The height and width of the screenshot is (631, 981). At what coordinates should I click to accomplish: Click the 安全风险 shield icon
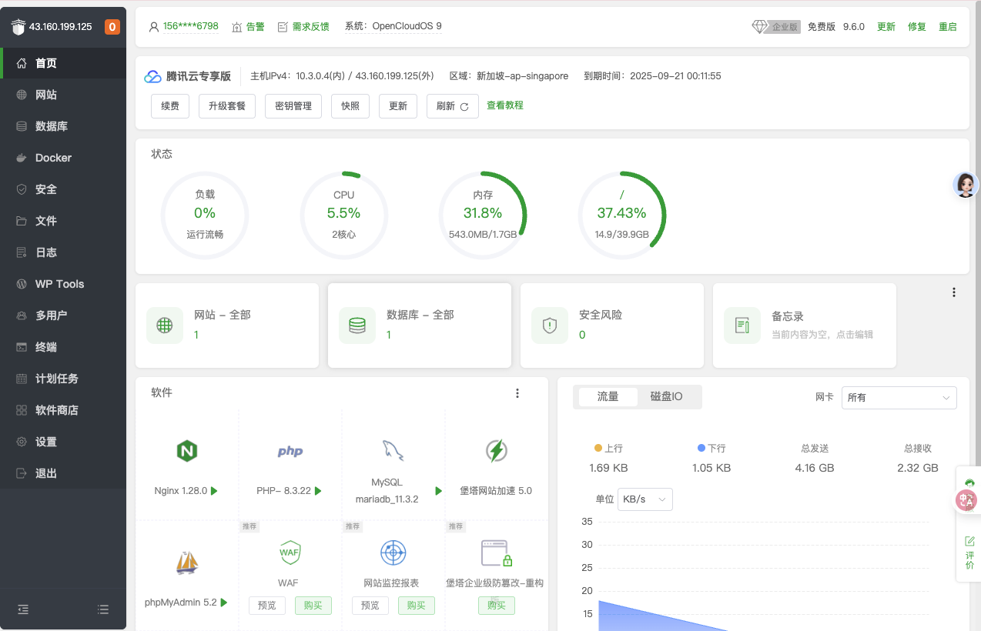[x=549, y=325]
